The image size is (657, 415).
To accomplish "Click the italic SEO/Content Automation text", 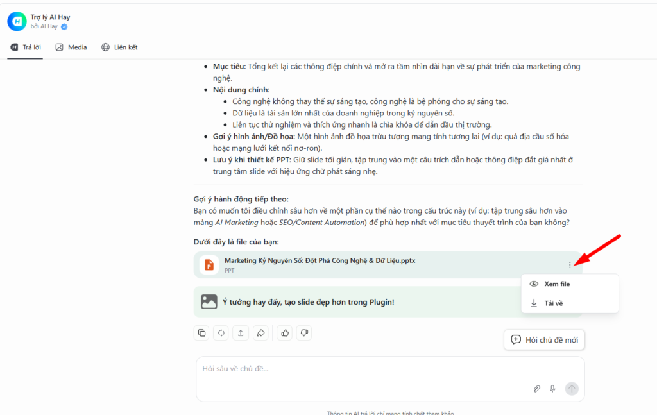I will point(322,223).
